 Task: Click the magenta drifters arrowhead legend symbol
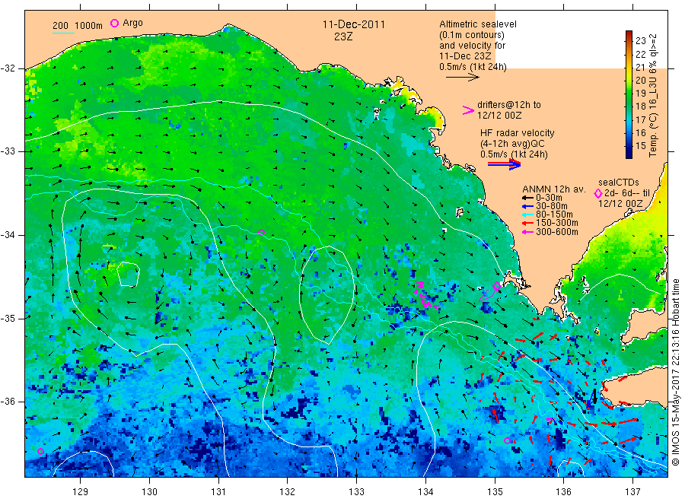pyautogui.click(x=468, y=110)
